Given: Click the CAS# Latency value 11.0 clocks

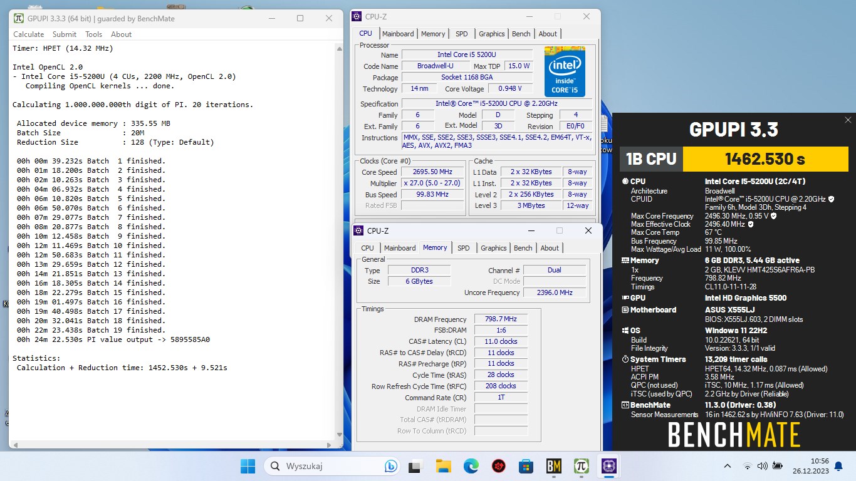Looking at the screenshot, I should click(x=501, y=341).
